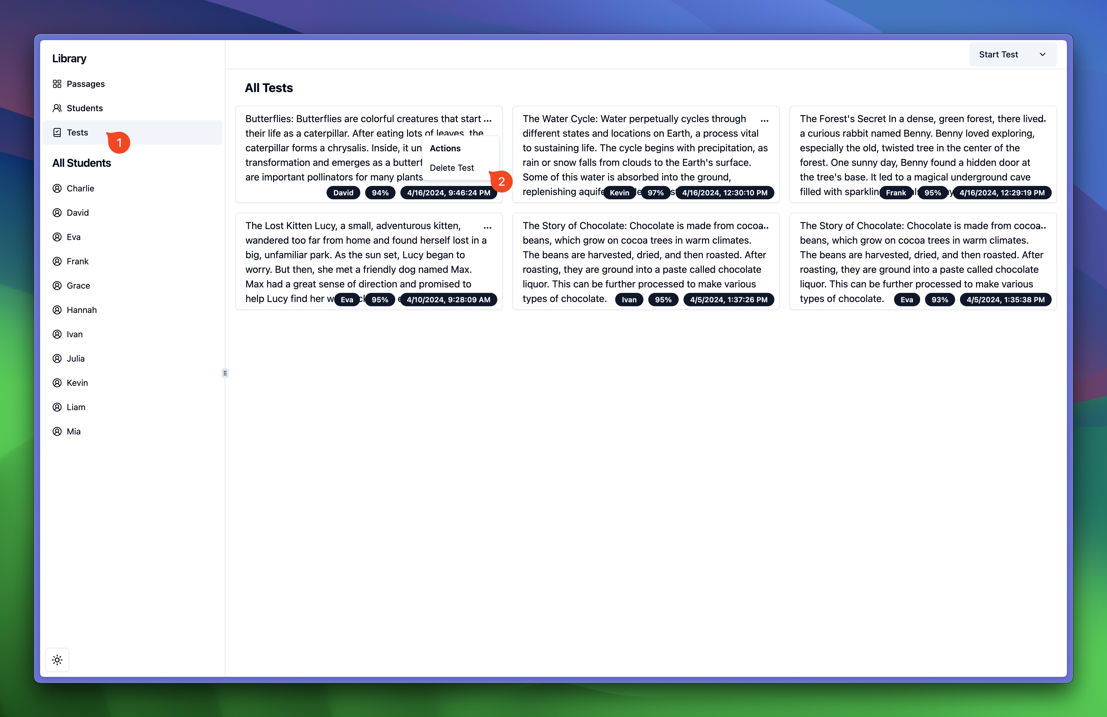
Task: Click the Passages icon in sidebar
Action: [x=57, y=83]
